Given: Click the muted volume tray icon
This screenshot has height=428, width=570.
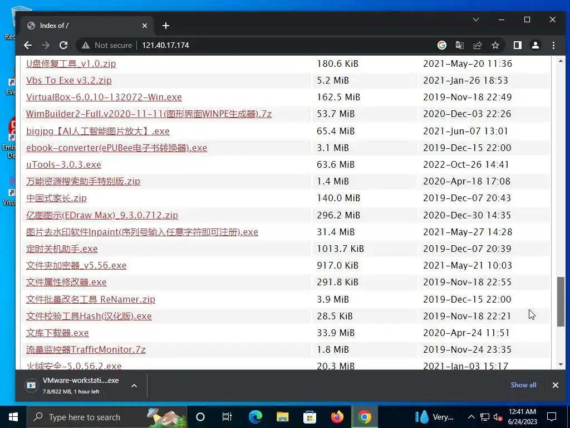Looking at the screenshot, I should coord(498,417).
